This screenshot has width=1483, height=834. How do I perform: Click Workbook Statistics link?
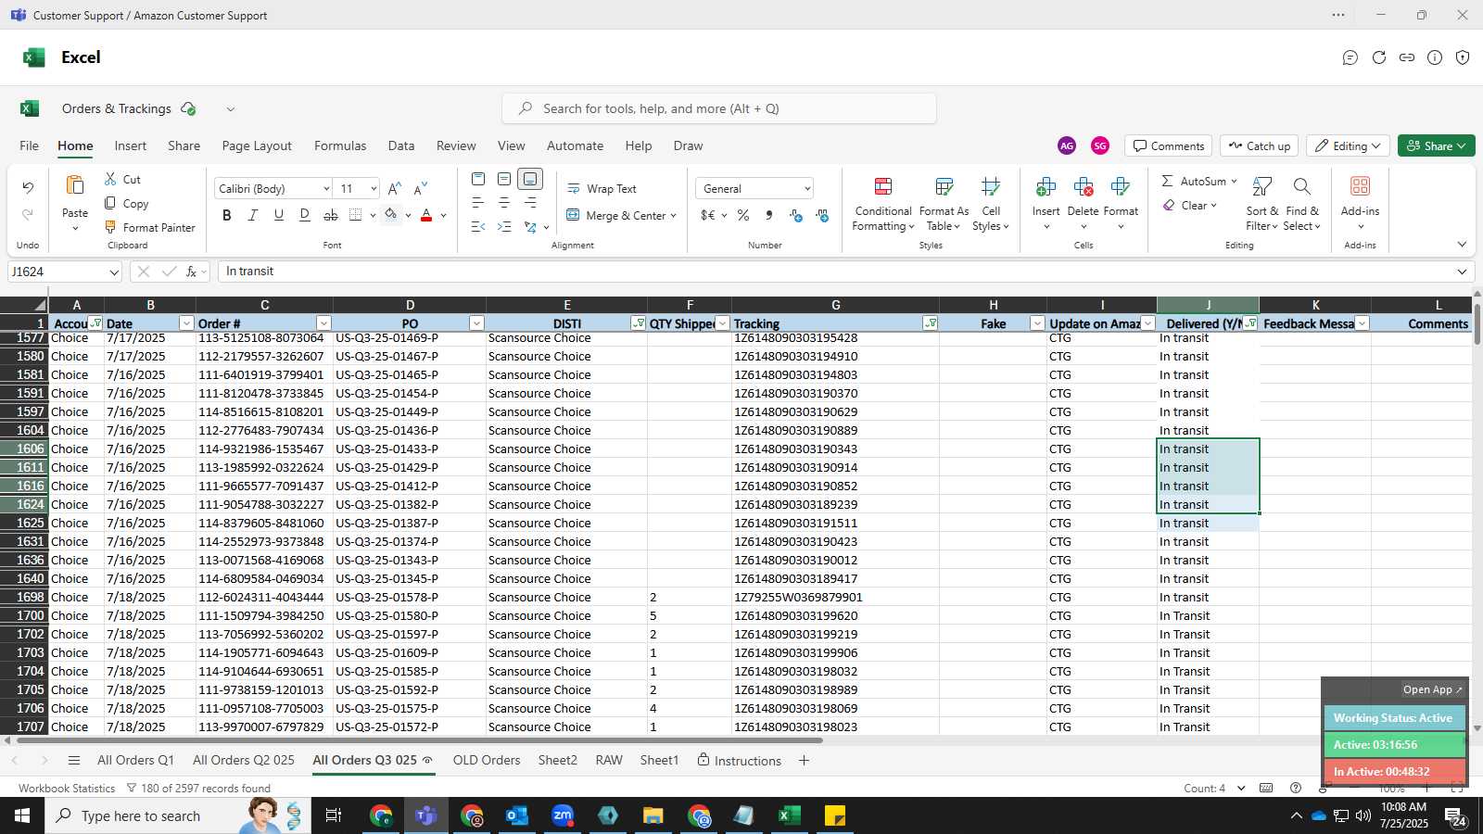click(x=67, y=788)
